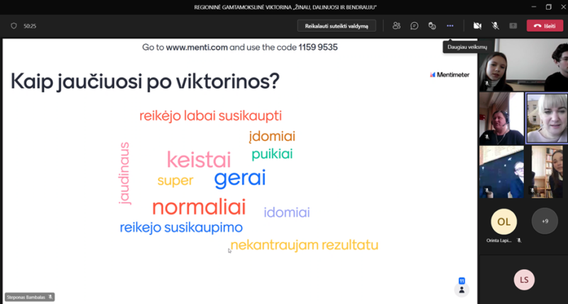The height and width of the screenshot is (304, 568).
Task: Click the mic icon on the dark classroom tile
Action: tap(487, 190)
